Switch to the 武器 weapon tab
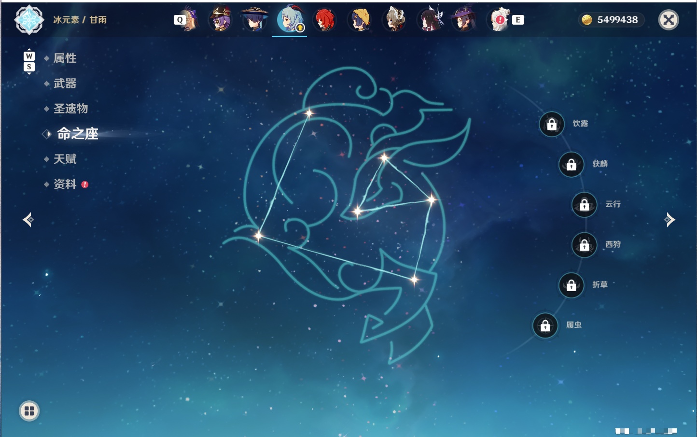Image resolution: width=697 pixels, height=437 pixels. [65, 84]
